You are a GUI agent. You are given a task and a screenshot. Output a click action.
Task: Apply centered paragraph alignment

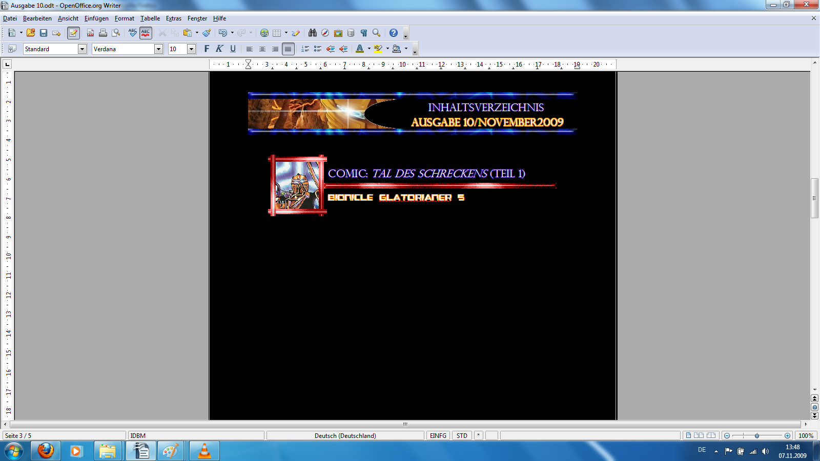(x=262, y=49)
